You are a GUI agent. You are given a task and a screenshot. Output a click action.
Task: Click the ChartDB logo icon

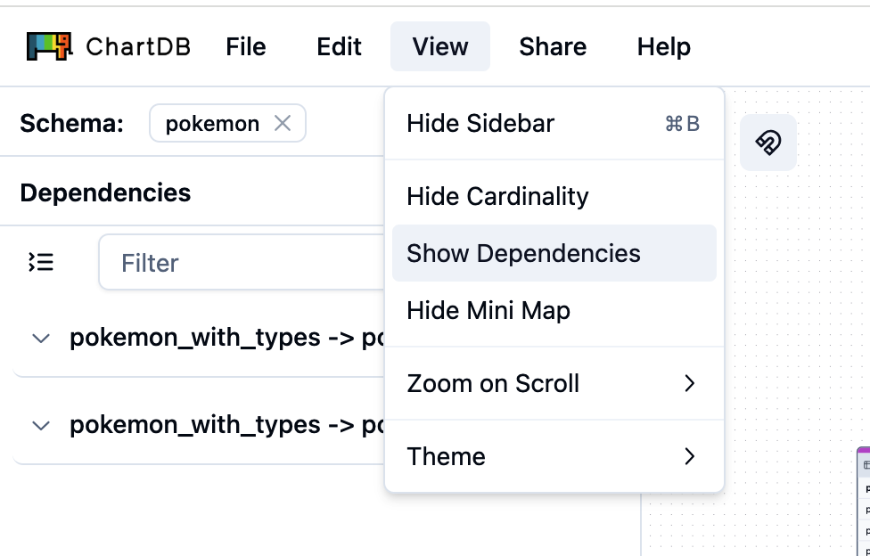[49, 46]
